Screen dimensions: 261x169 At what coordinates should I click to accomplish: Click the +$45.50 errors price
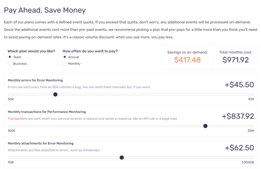(x=239, y=84)
